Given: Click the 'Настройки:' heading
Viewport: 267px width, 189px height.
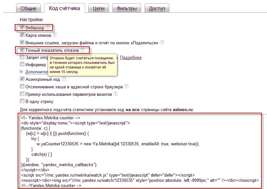Looking at the screenshot, I should 32,20.
